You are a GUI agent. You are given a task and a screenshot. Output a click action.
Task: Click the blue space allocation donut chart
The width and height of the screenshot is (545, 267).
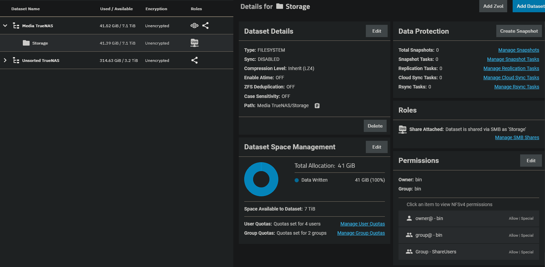261,179
